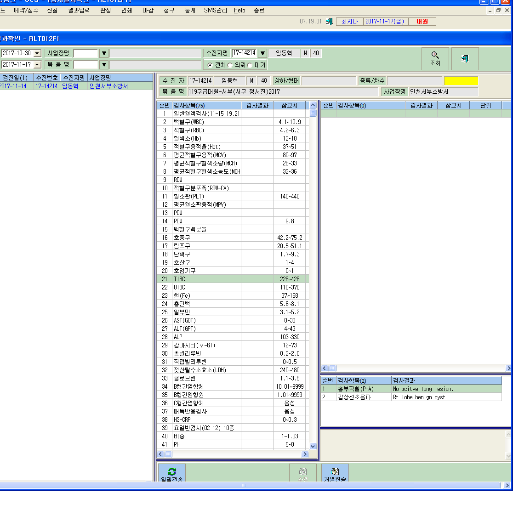This screenshot has height=527, width=513.
Task: Click the small exit icon beside 최지나
Action: (x=330, y=22)
